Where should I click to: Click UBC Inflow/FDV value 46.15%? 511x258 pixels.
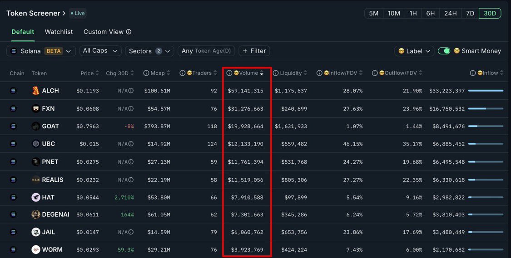tap(352, 144)
